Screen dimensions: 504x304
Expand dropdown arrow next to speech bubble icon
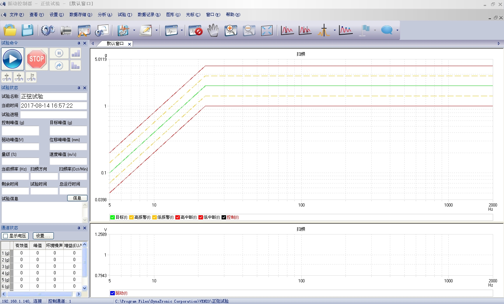click(397, 30)
